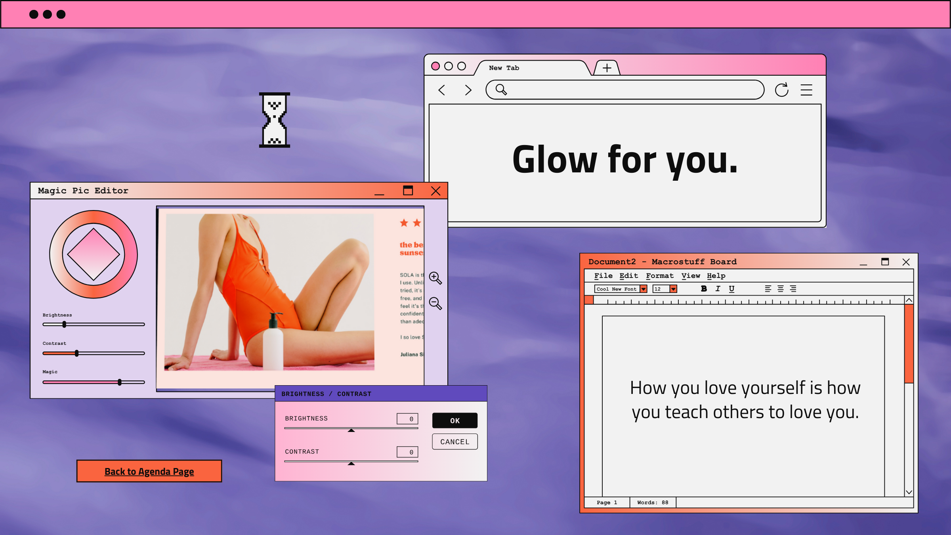Image resolution: width=951 pixels, height=535 pixels.
Task: Expand the font size 12 dropdown
Action: coord(673,289)
